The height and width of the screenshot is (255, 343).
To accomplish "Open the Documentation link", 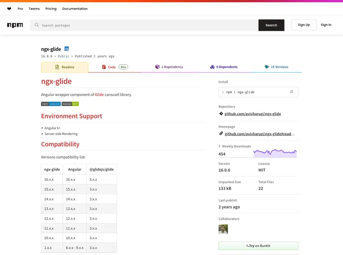I will pyautogui.click(x=75, y=9).
